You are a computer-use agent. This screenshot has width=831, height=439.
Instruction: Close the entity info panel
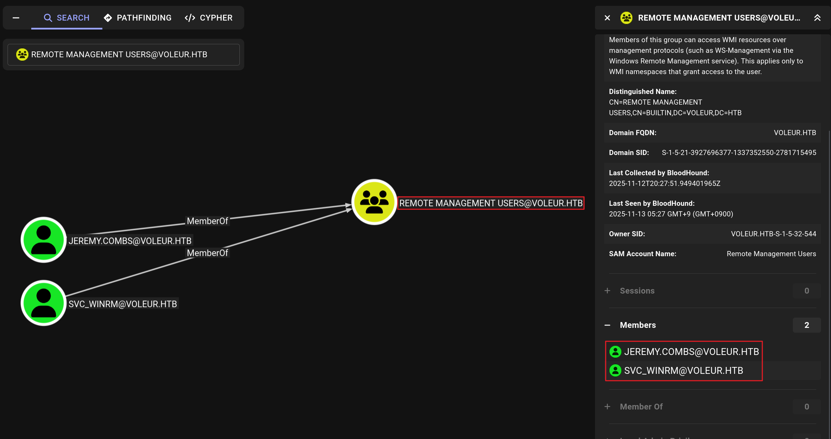(607, 18)
